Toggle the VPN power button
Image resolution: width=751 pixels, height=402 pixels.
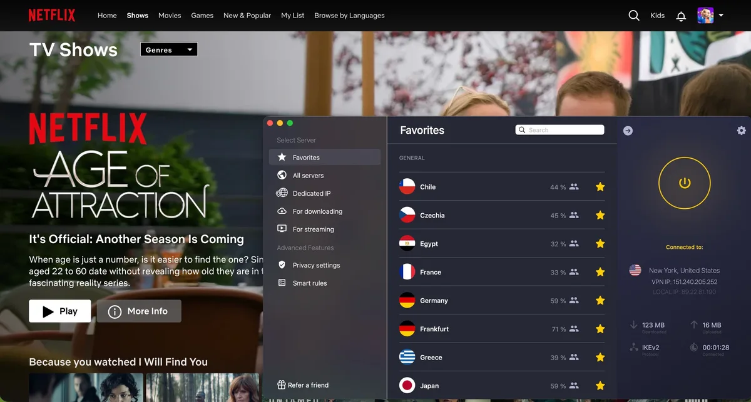(x=685, y=183)
